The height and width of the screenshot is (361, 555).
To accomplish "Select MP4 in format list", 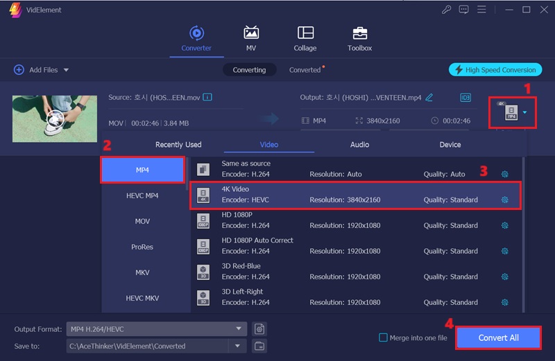I will pos(142,170).
